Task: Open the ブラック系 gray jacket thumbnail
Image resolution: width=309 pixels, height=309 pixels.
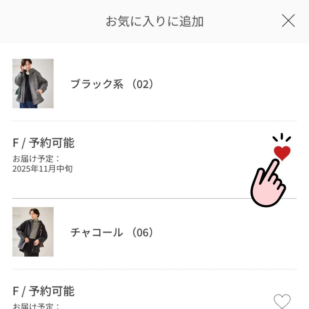Action: tap(33, 84)
